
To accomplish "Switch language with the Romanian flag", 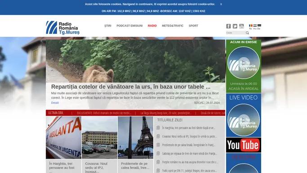I will 251,26.
